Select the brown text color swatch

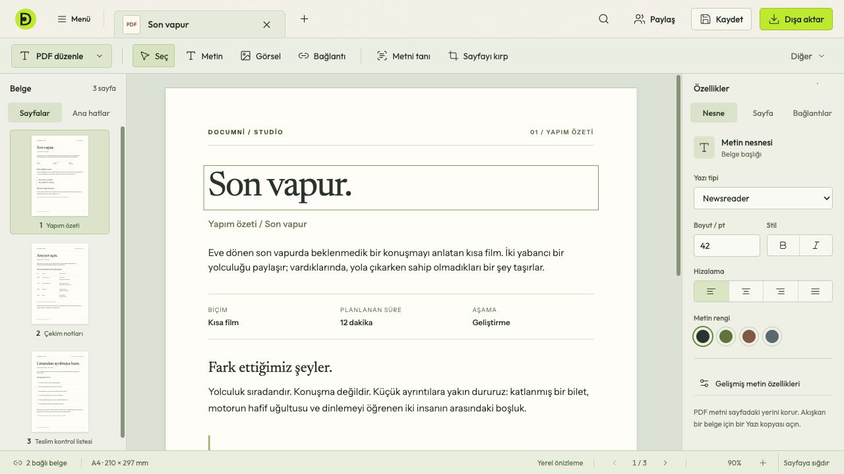tap(749, 336)
